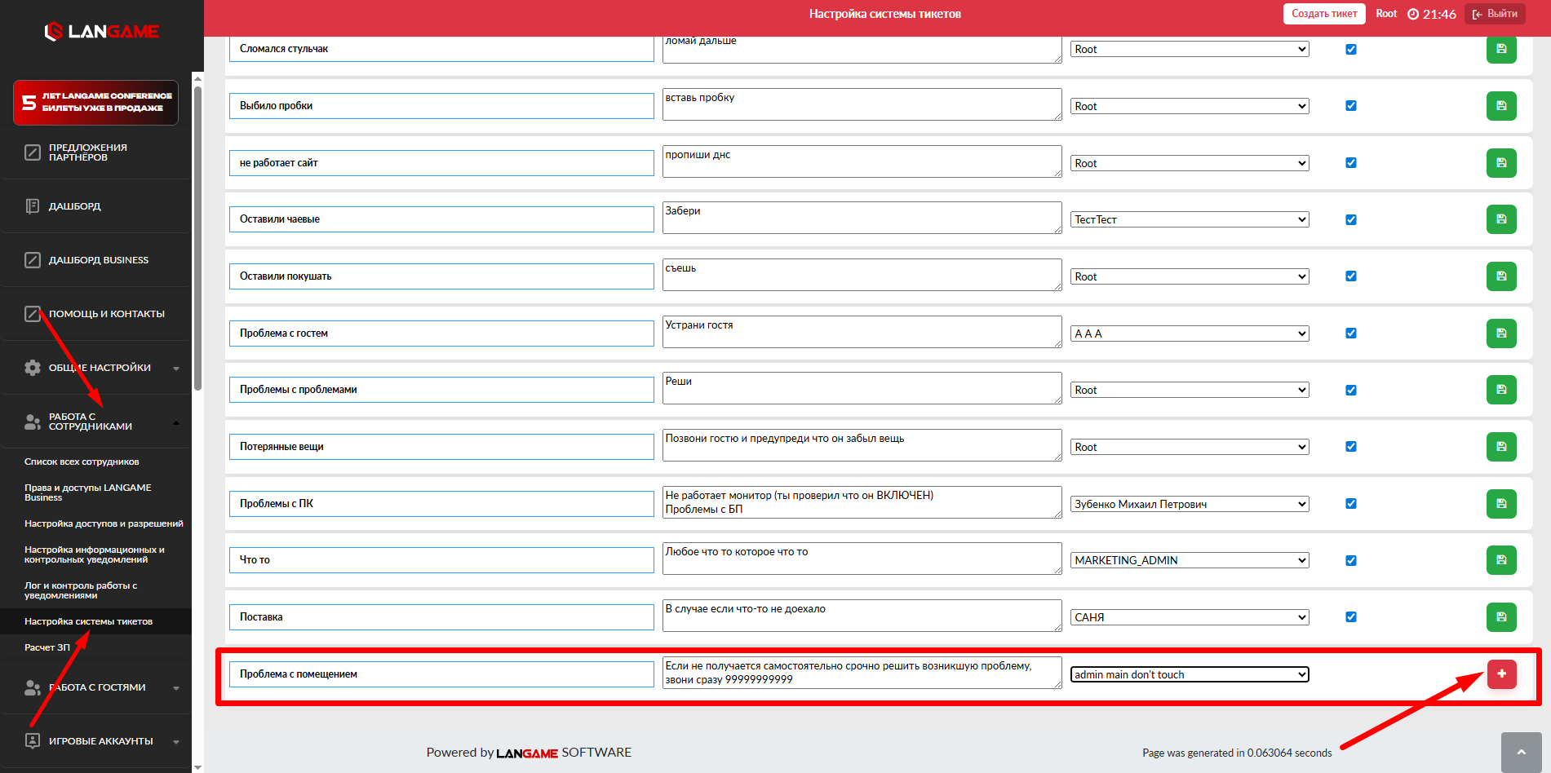Click the Выйти logout button
This screenshot has width=1551, height=773.
tap(1495, 14)
